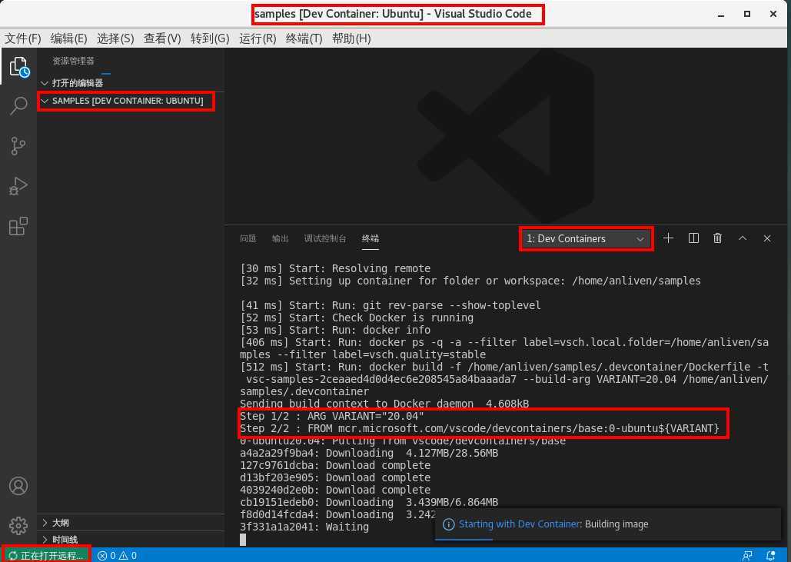Open the 转到(G) menu
Viewport: 791px width, 562px height.
[210, 38]
